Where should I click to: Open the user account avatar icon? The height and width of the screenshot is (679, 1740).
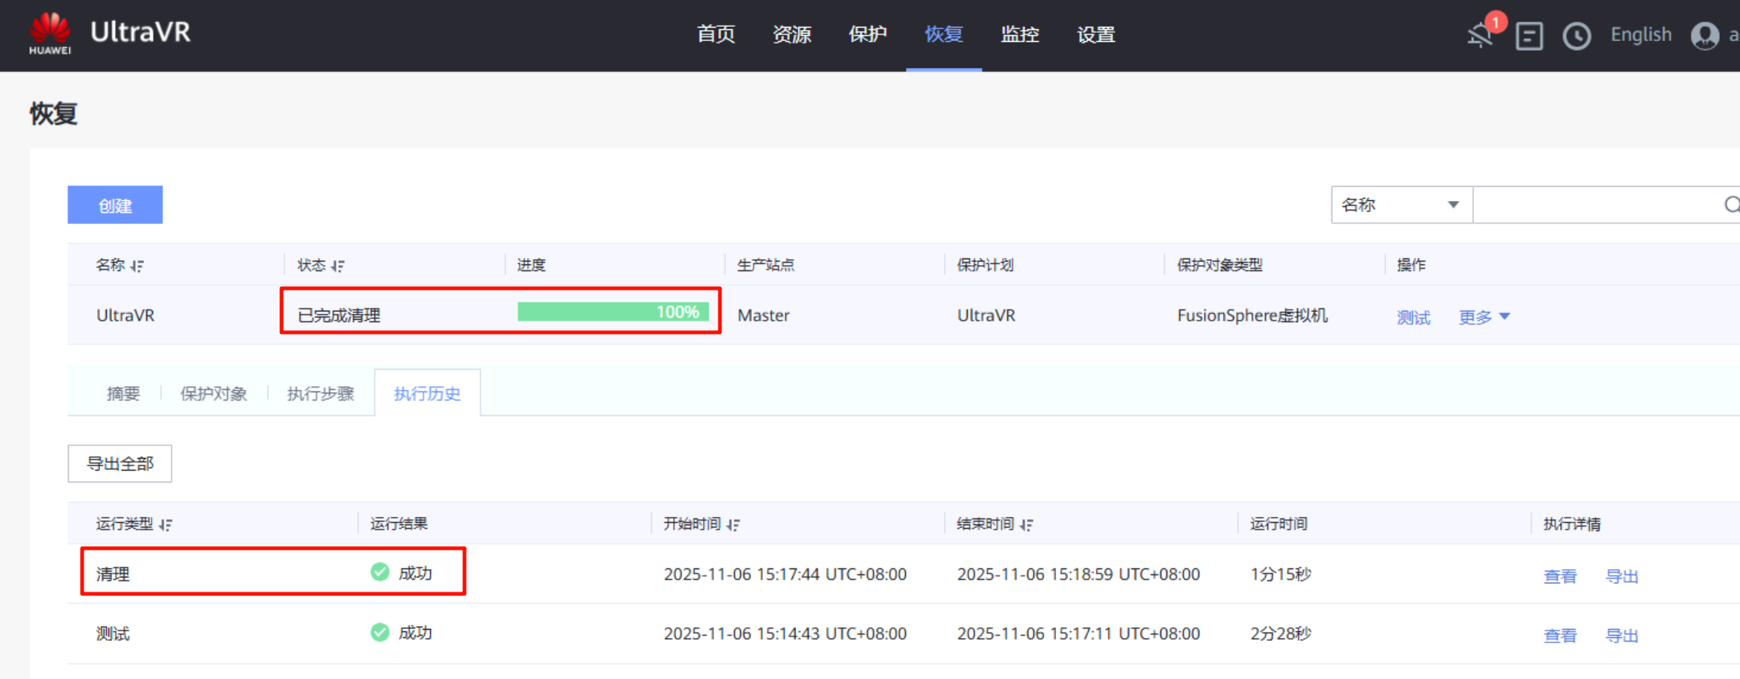pyautogui.click(x=1705, y=35)
